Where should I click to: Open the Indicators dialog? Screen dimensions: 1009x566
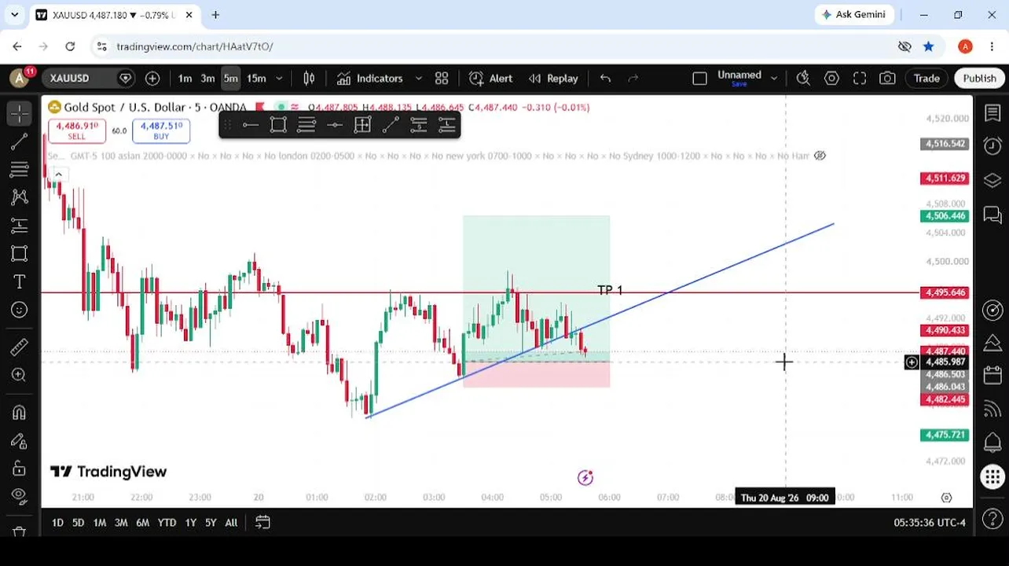tap(370, 78)
